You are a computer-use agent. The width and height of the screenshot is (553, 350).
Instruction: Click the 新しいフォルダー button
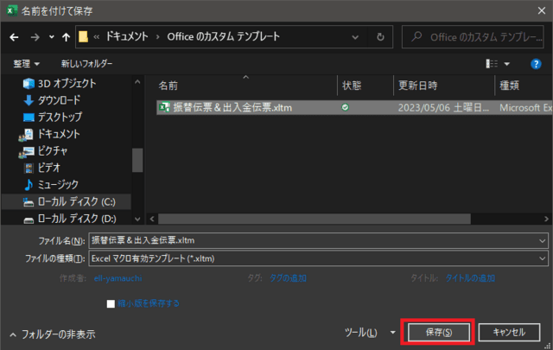pyautogui.click(x=88, y=64)
